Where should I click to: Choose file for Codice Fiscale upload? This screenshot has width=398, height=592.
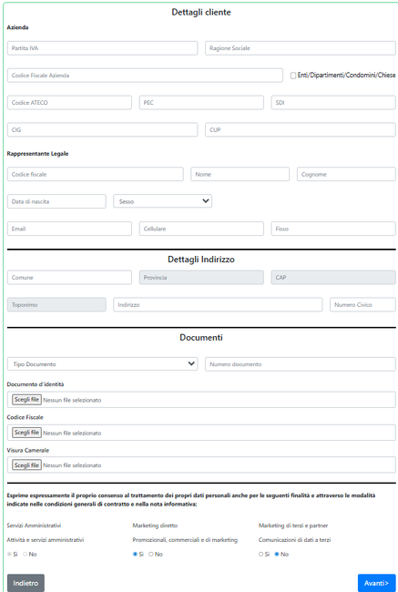coord(26,433)
